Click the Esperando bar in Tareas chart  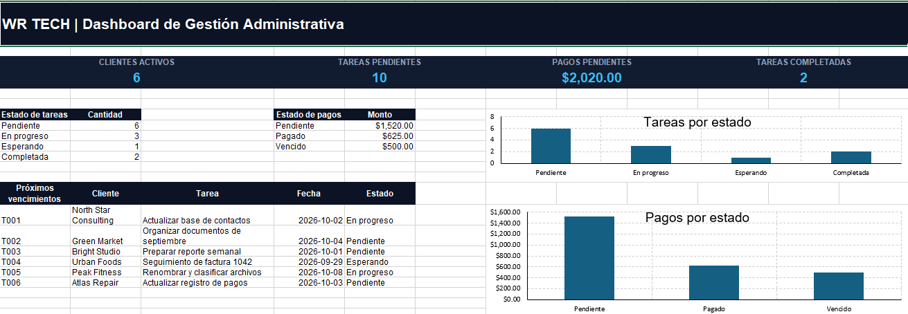click(751, 160)
